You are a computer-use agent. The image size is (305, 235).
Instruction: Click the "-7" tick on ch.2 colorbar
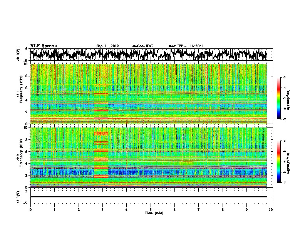[284, 182]
